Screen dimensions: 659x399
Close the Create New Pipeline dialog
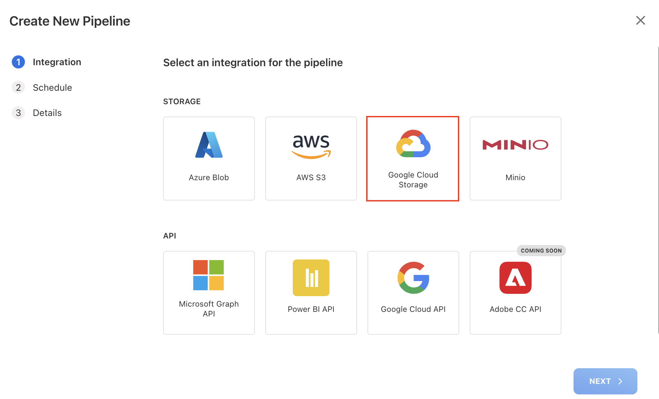tap(640, 20)
